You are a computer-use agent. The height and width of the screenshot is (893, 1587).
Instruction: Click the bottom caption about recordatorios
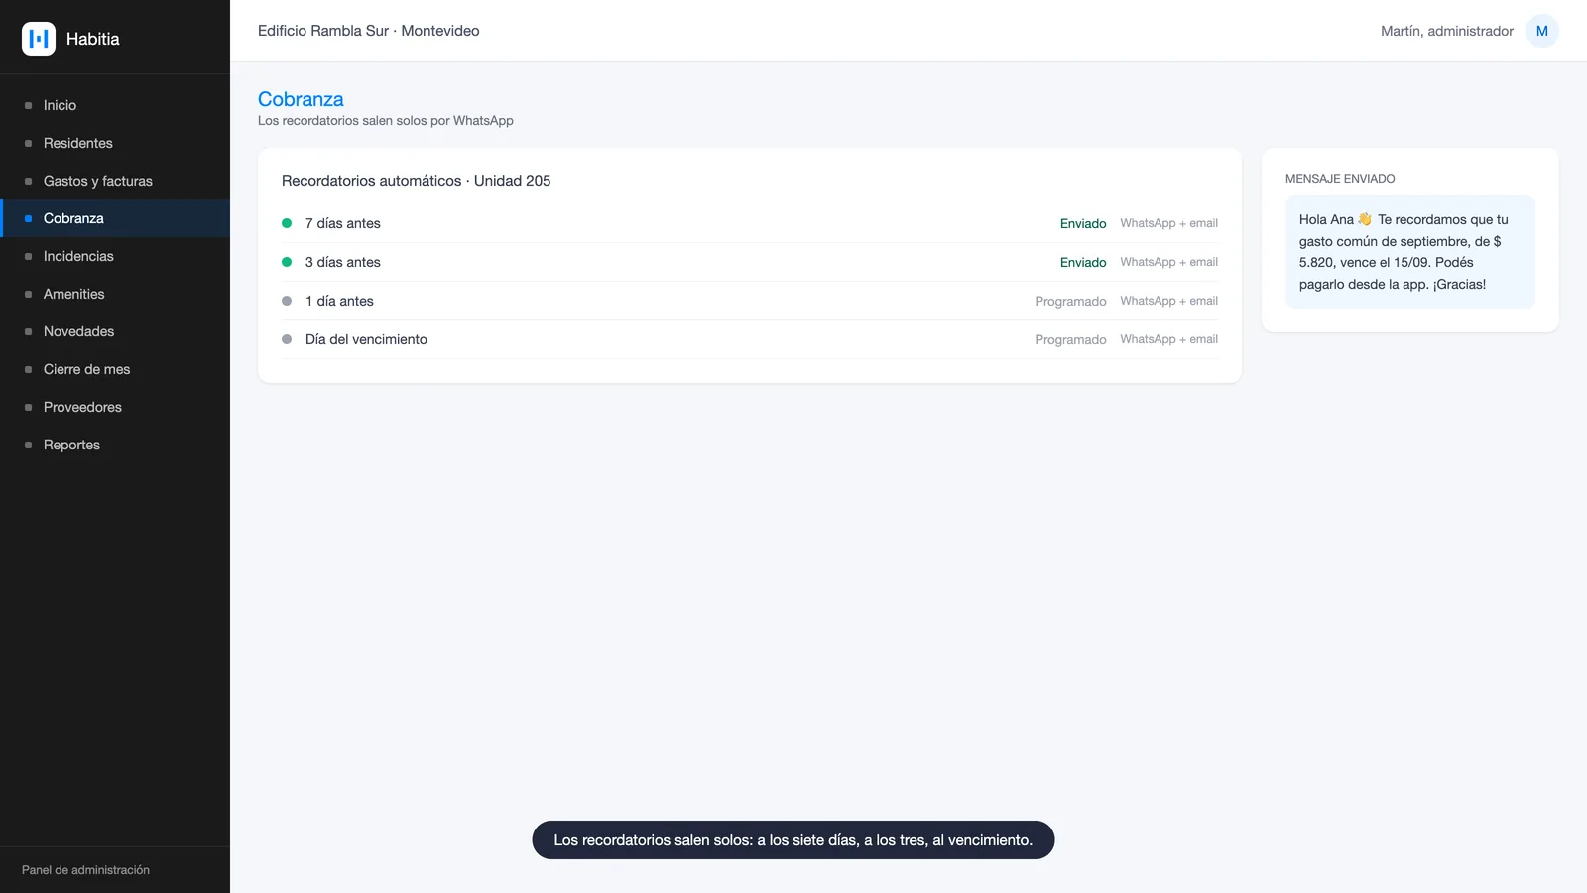(793, 840)
